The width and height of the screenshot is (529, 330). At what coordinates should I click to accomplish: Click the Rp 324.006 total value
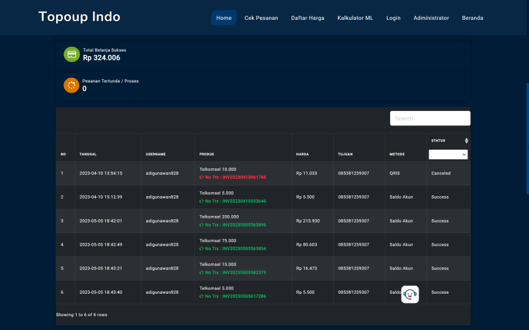click(x=102, y=58)
